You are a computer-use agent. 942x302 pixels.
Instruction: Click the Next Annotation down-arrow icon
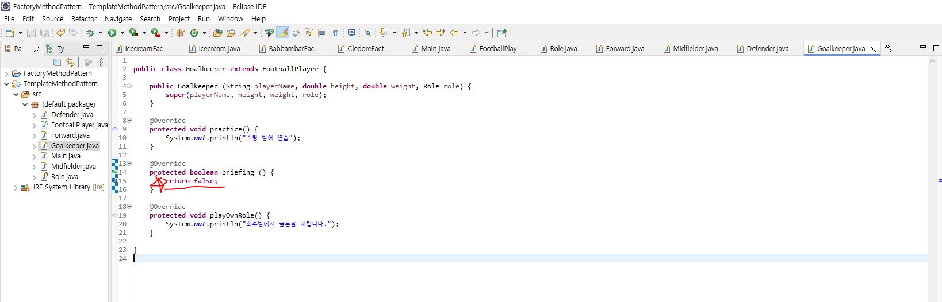pyautogui.click(x=384, y=33)
